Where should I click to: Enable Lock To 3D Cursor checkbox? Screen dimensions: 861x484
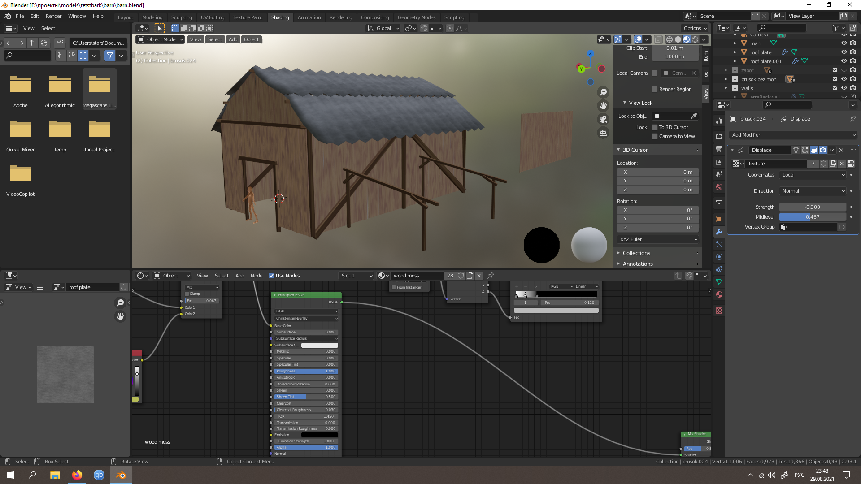click(x=655, y=127)
